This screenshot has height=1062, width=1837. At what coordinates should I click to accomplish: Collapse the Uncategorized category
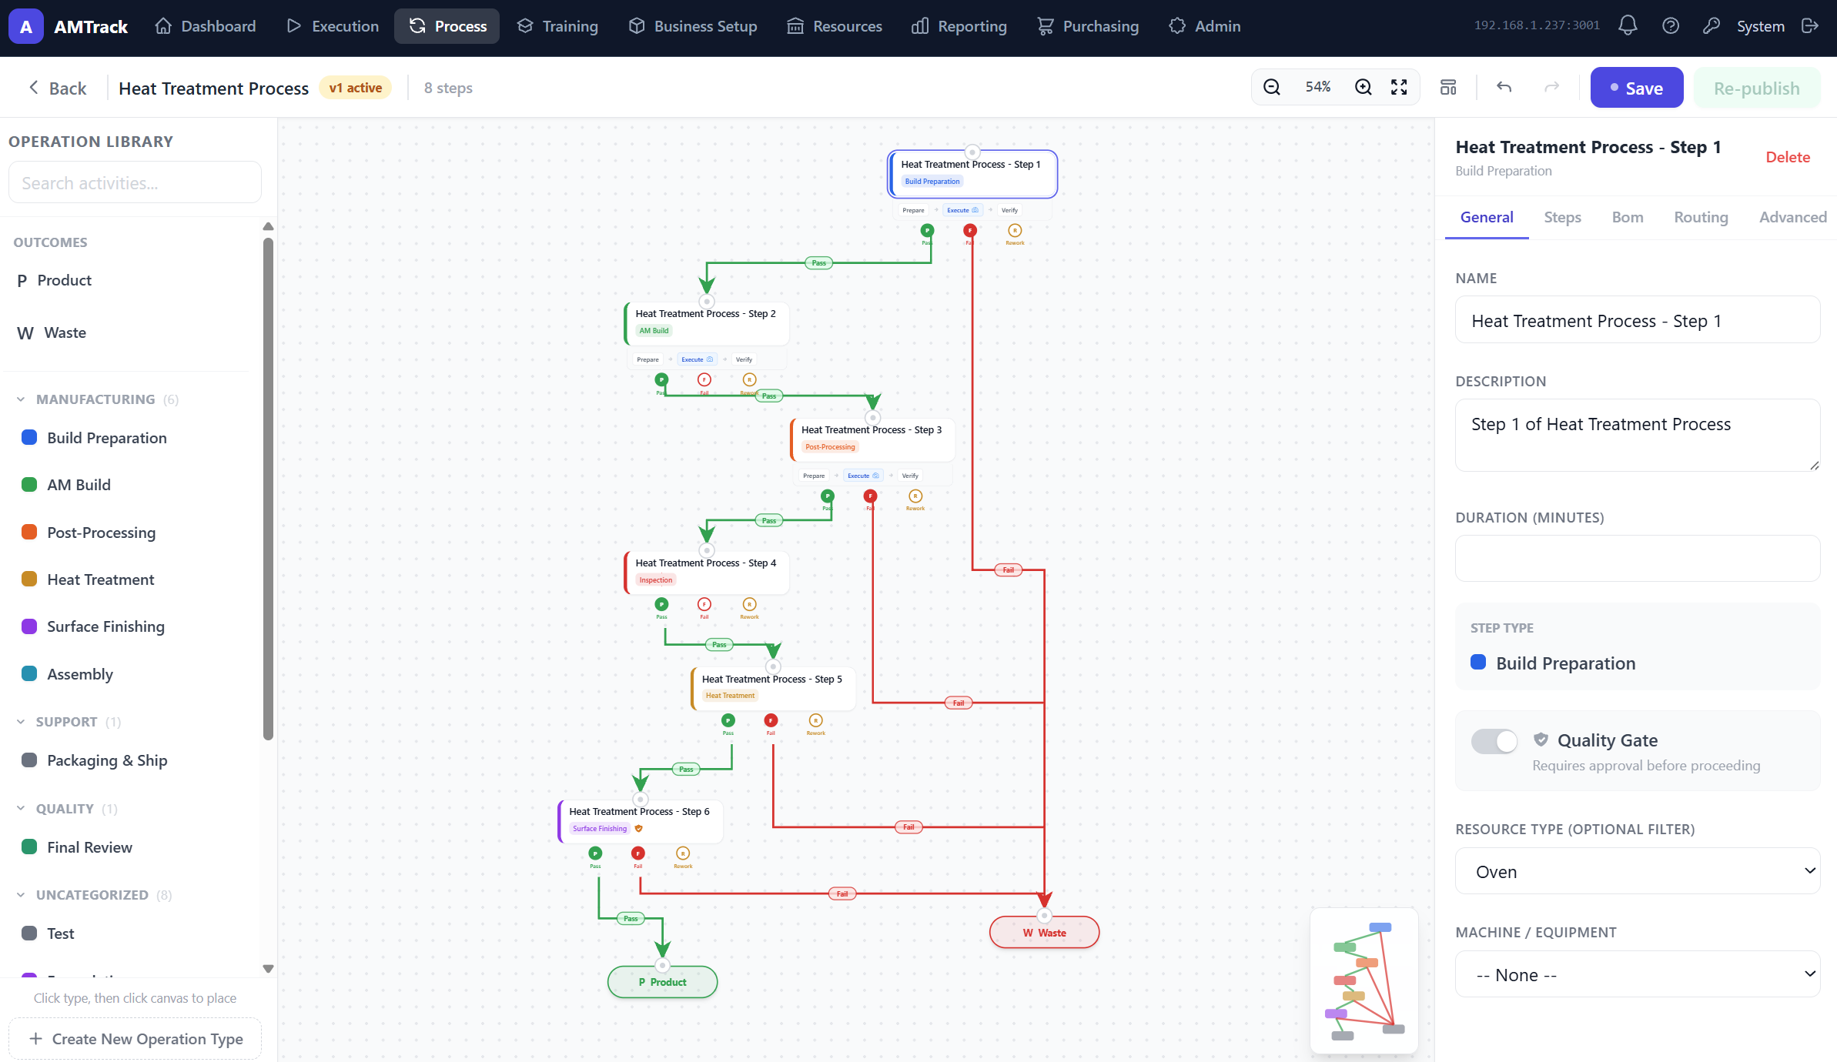[21, 895]
